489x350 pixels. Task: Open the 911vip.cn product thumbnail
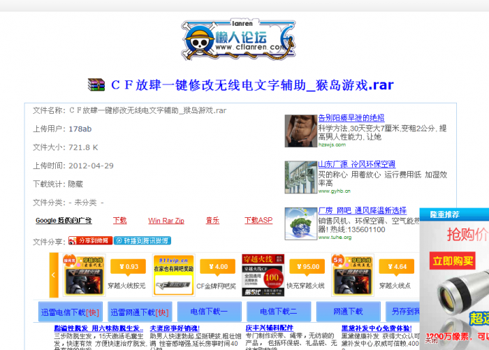click(x=174, y=275)
